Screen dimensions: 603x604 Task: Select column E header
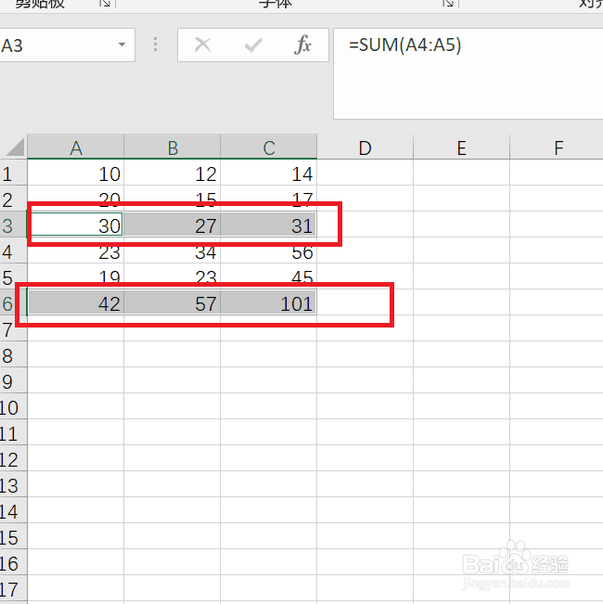coord(462,147)
